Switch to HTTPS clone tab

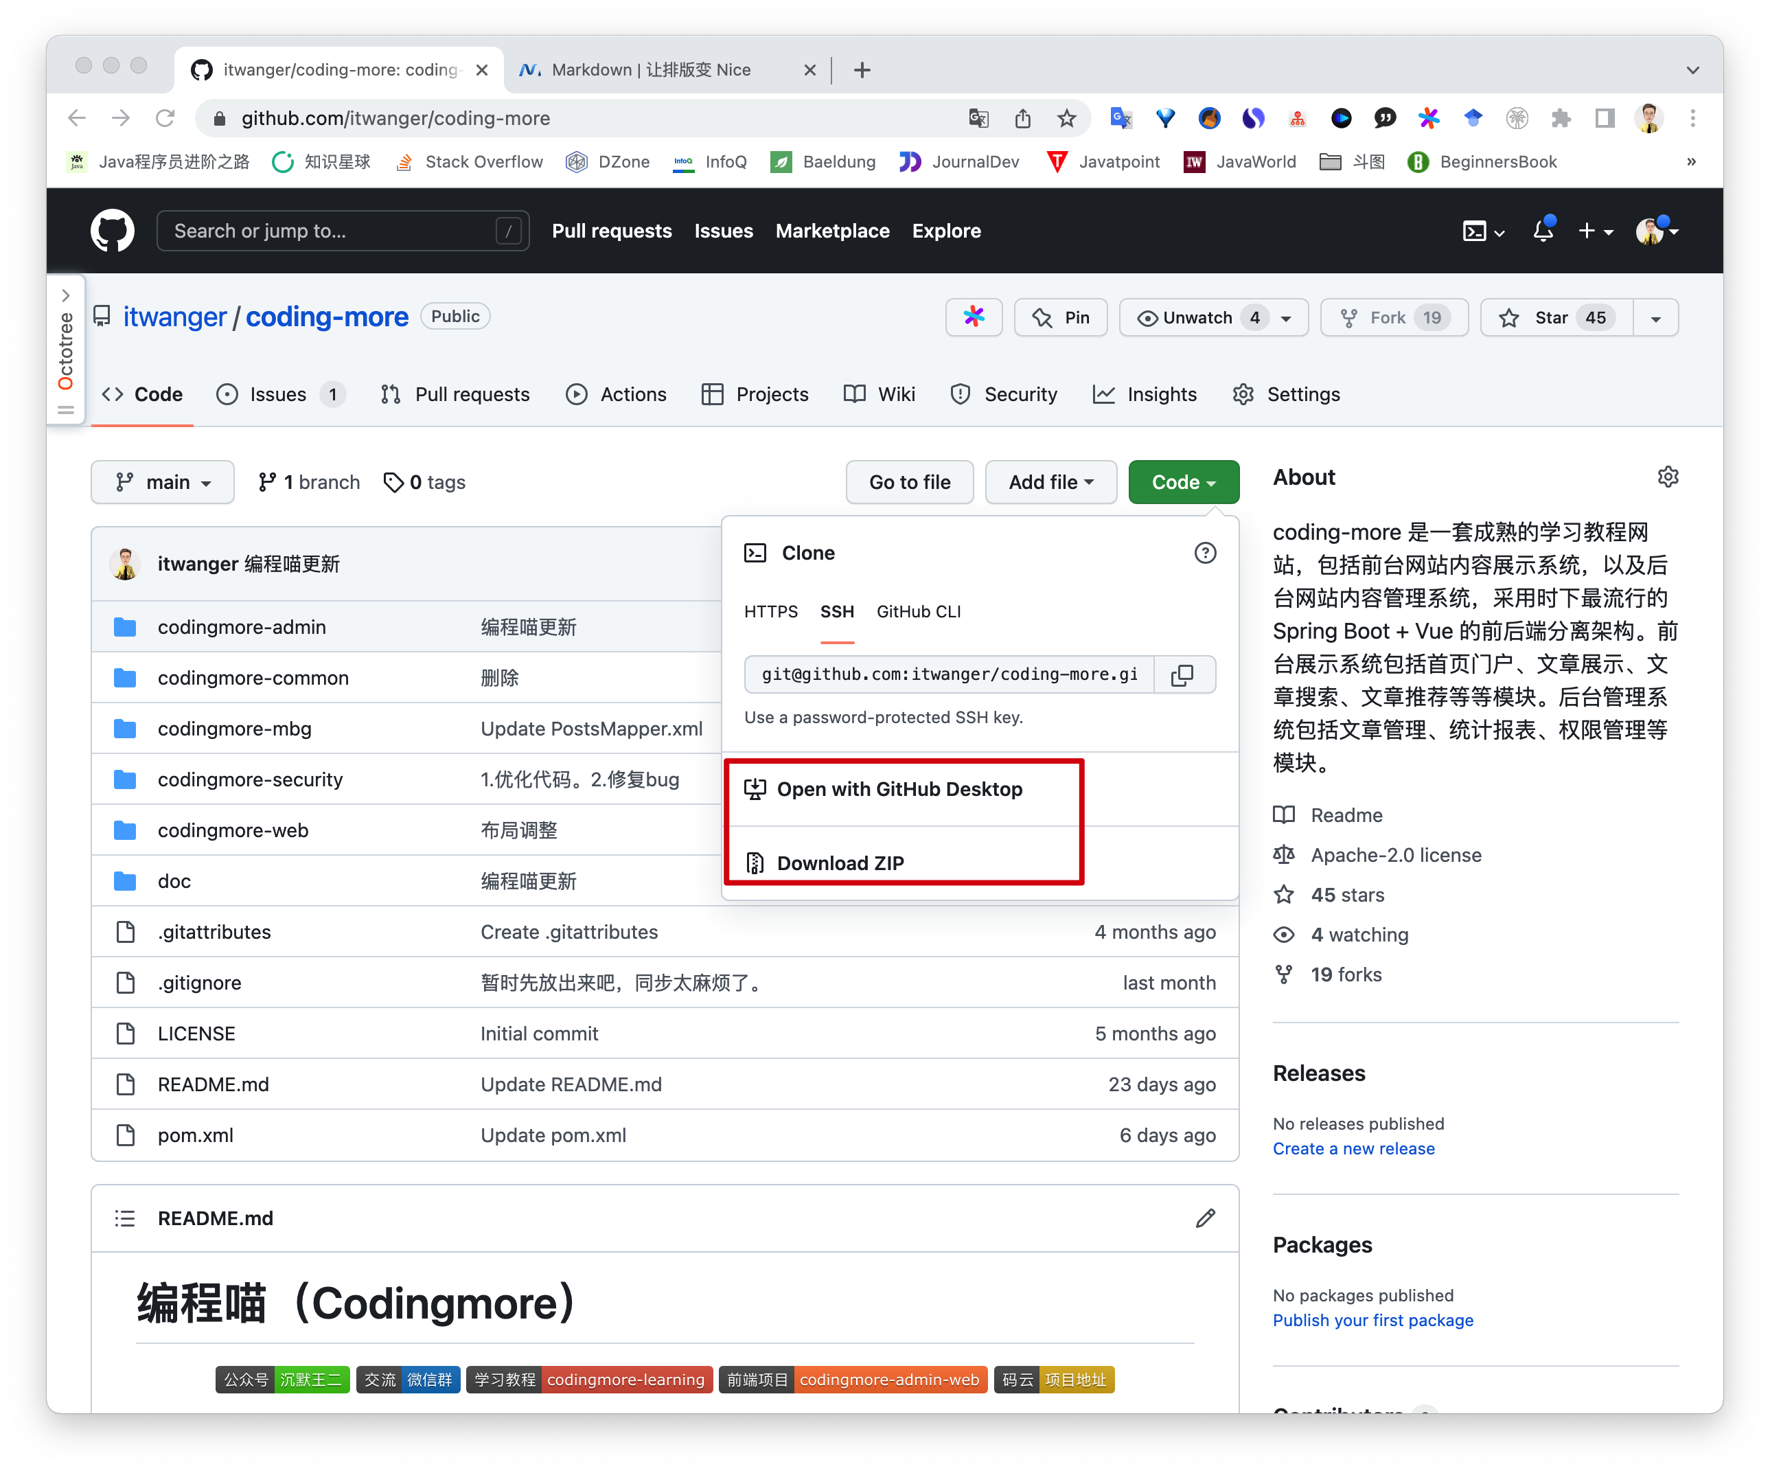[x=770, y=612]
